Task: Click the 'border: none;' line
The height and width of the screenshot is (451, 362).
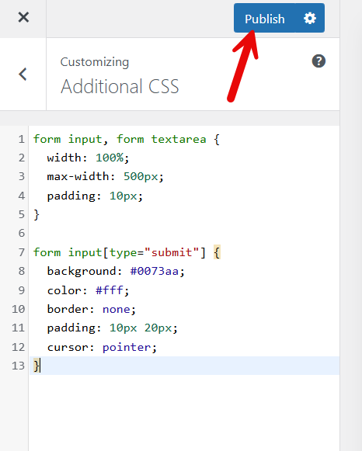Action: pyautogui.click(x=91, y=309)
